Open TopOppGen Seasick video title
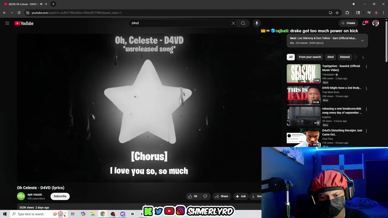Screen dimensions: 388x218 pos(341,68)
